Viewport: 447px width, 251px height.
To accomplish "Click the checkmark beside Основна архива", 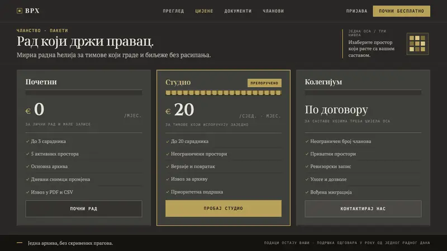I will click(27, 166).
